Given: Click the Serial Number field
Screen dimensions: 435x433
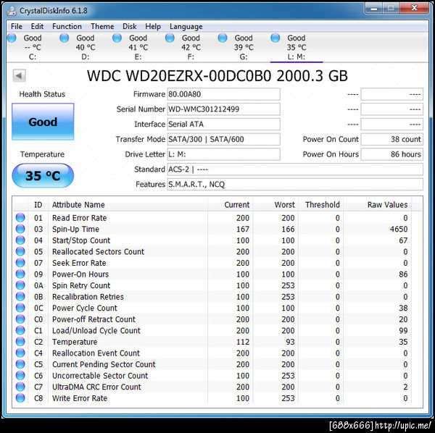Looking at the screenshot, I should point(223,109).
